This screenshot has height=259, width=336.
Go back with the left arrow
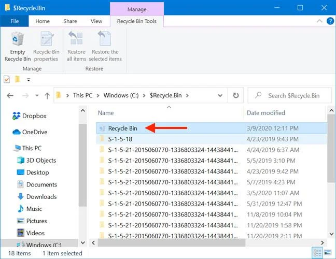tap(10, 95)
